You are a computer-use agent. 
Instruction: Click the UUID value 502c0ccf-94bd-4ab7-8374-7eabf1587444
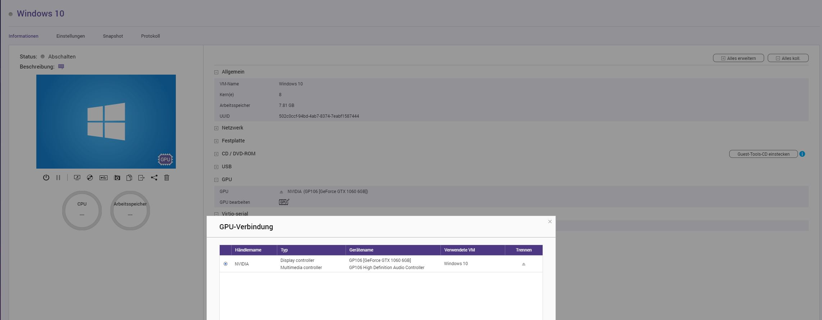point(319,116)
